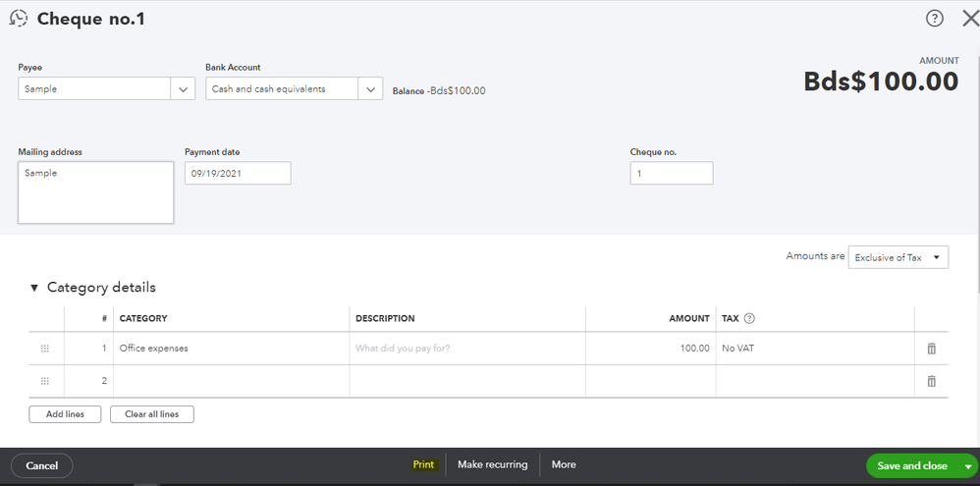
Task: Collapse the Category details section
Action: point(35,288)
